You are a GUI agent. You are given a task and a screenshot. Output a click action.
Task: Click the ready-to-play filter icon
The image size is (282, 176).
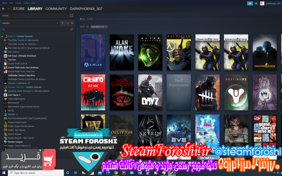pos(72,23)
